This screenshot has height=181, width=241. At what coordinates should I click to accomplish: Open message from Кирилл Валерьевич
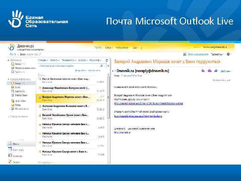(72, 80)
